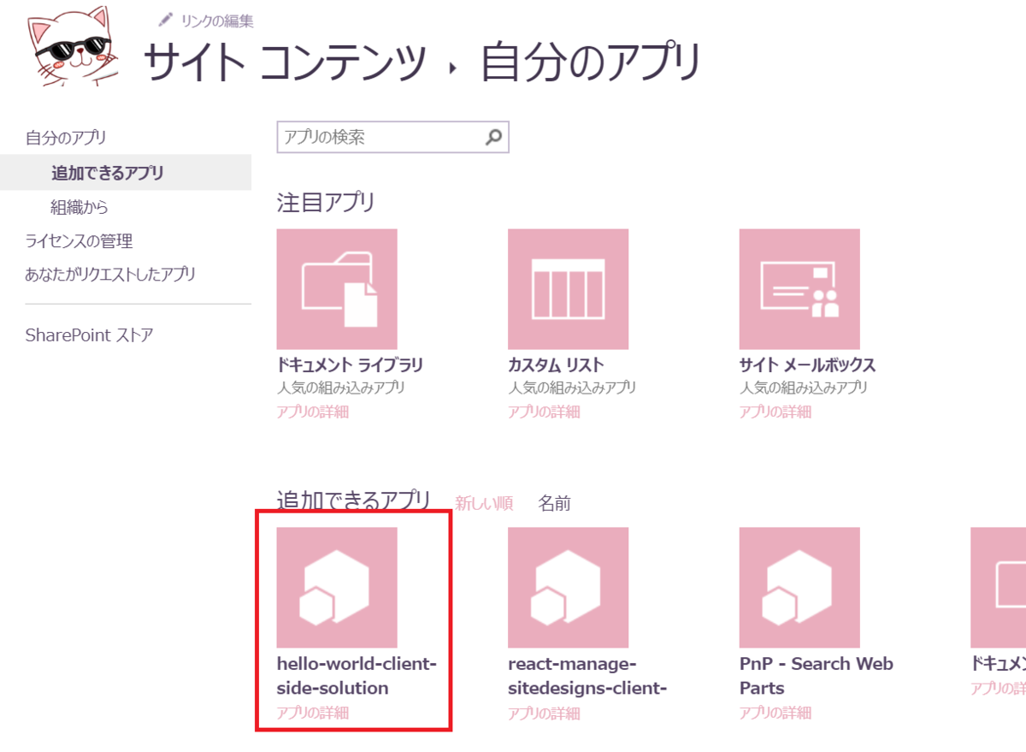Open アプリの詳細 under ドキュメント ライブラリ
The width and height of the screenshot is (1026, 752).
313,412
